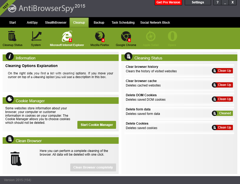Click the 'Cookie Manager' panel title

click(30, 101)
